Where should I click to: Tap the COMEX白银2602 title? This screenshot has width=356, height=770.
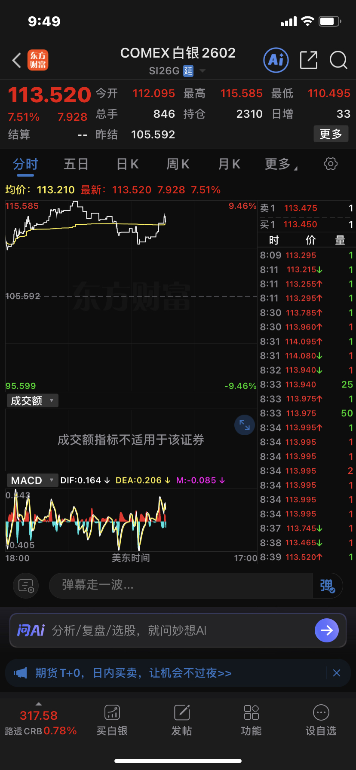[178, 53]
